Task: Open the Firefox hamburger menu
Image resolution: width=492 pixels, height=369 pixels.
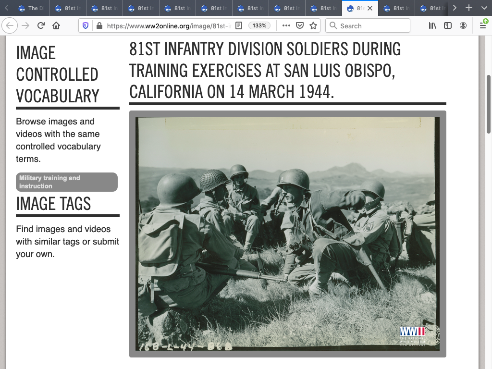Action: coord(483,25)
